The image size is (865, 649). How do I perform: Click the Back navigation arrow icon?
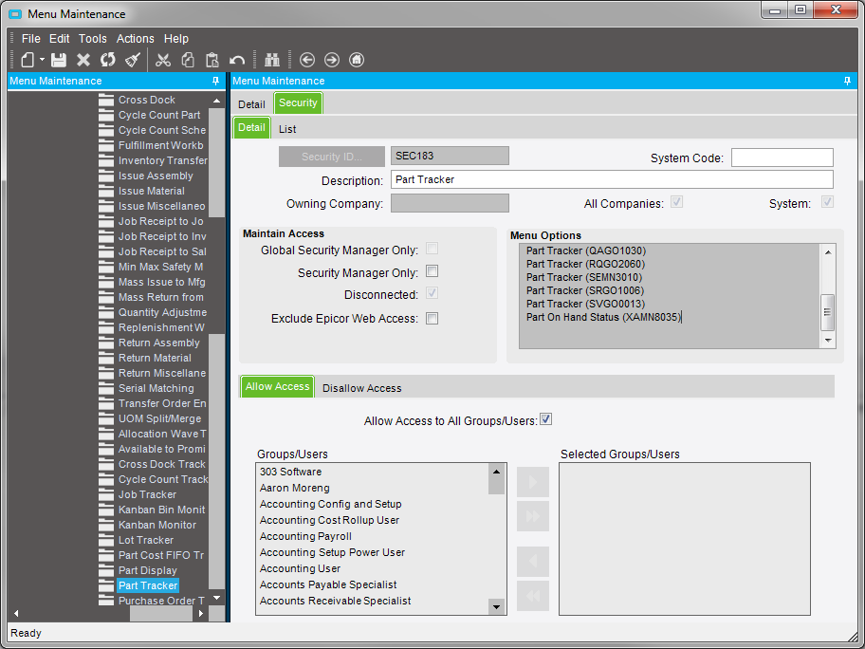[307, 60]
